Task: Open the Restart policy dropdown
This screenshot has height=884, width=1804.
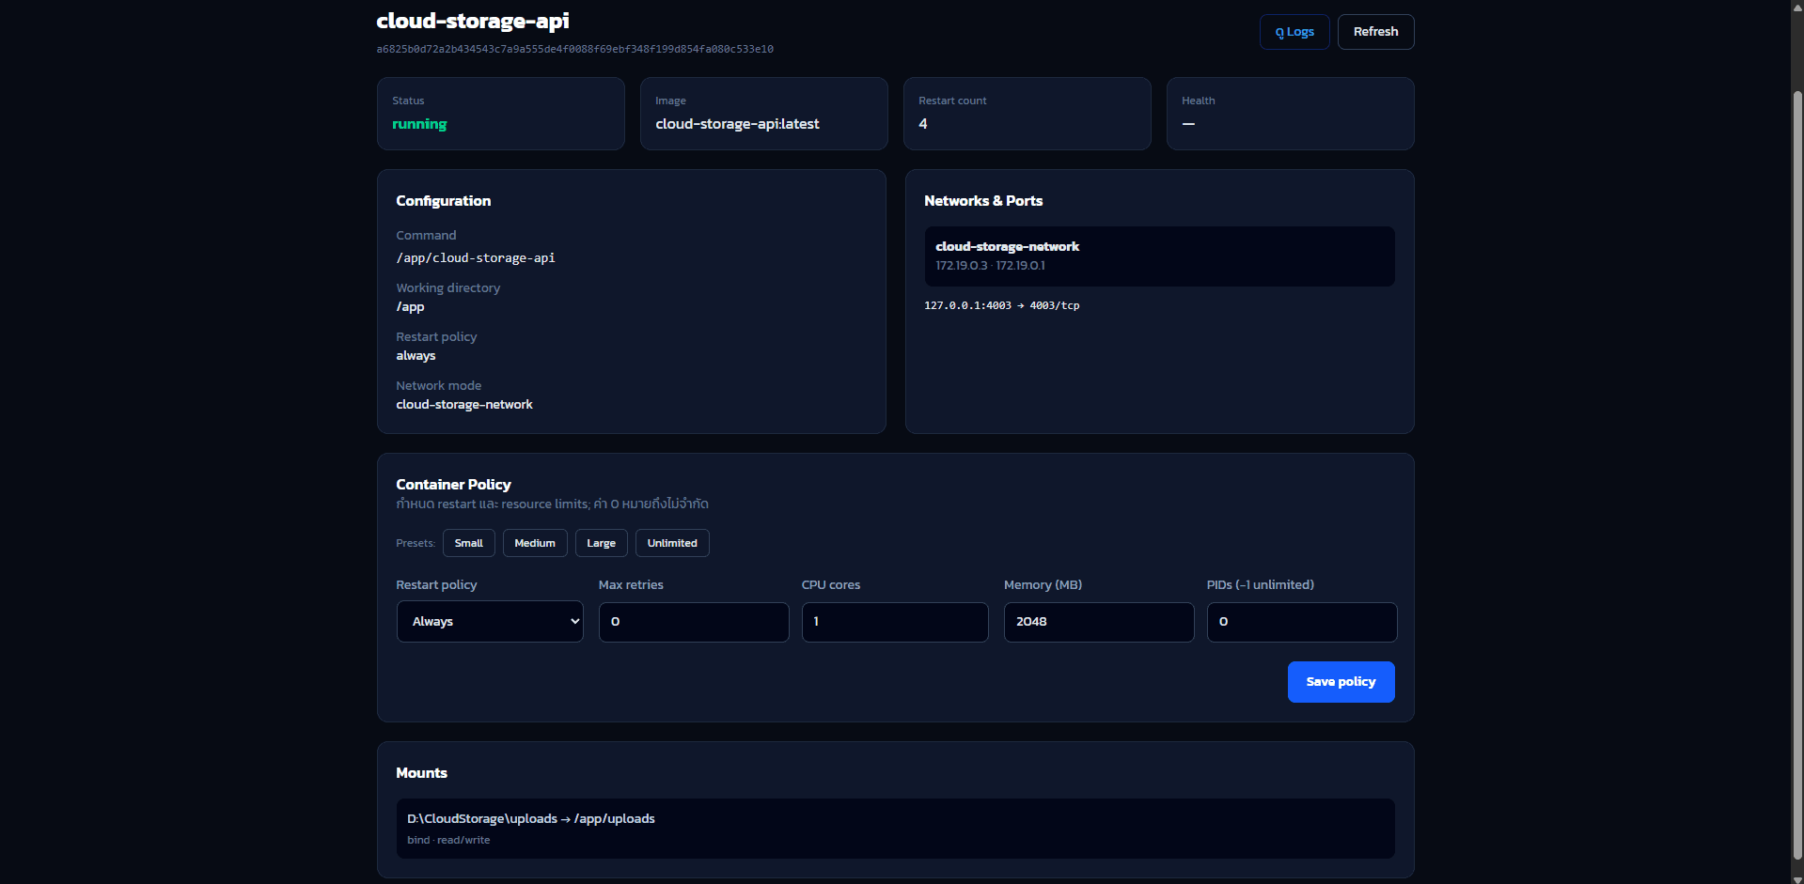Action: click(490, 622)
